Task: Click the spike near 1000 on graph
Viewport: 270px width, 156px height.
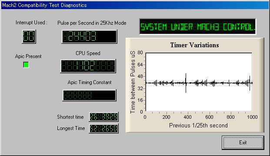Action: pos(250,83)
